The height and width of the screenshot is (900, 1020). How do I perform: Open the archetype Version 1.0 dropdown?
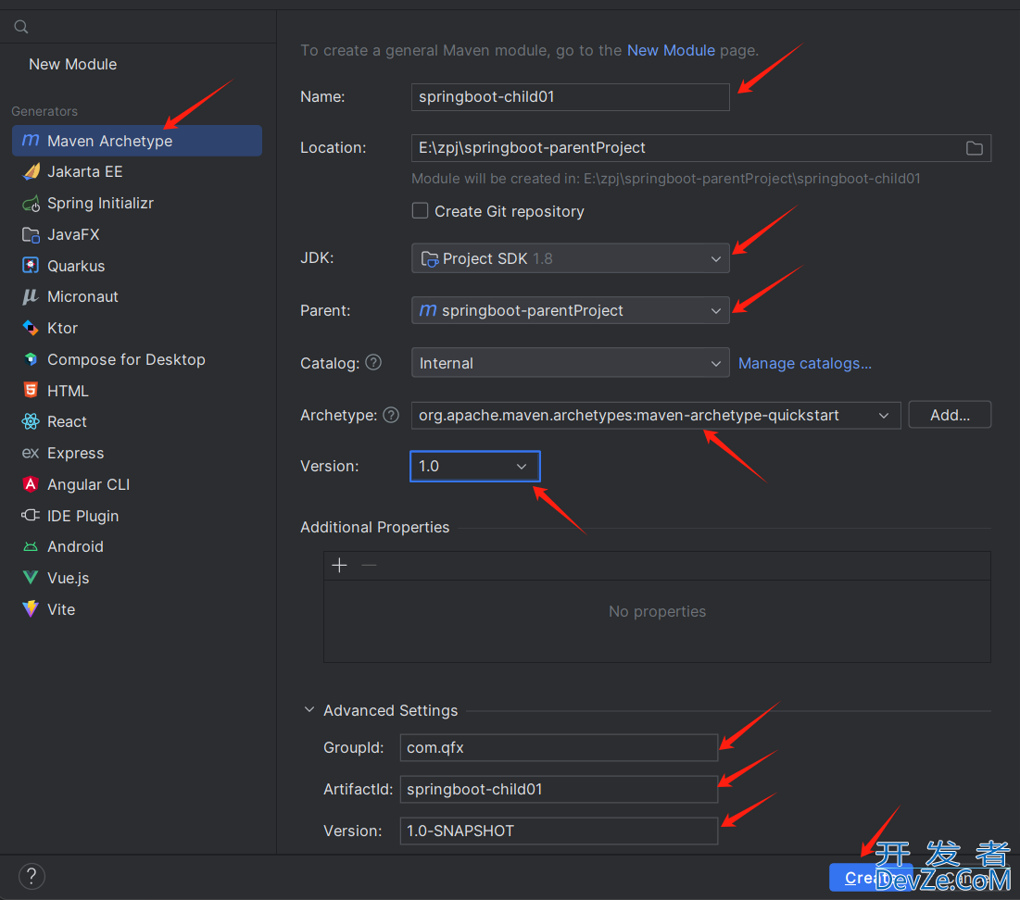click(x=475, y=467)
